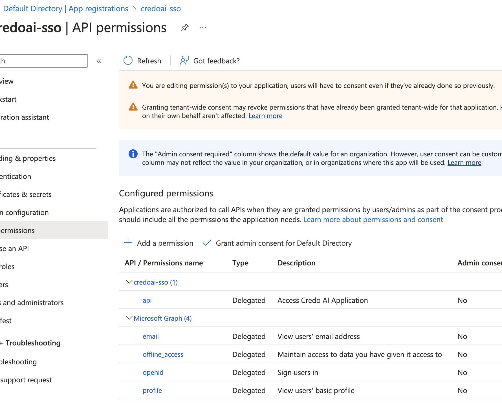Click the blue info icon in the Admin consent notice
Image resolution: width=502 pixels, height=417 pixels.
(133, 154)
